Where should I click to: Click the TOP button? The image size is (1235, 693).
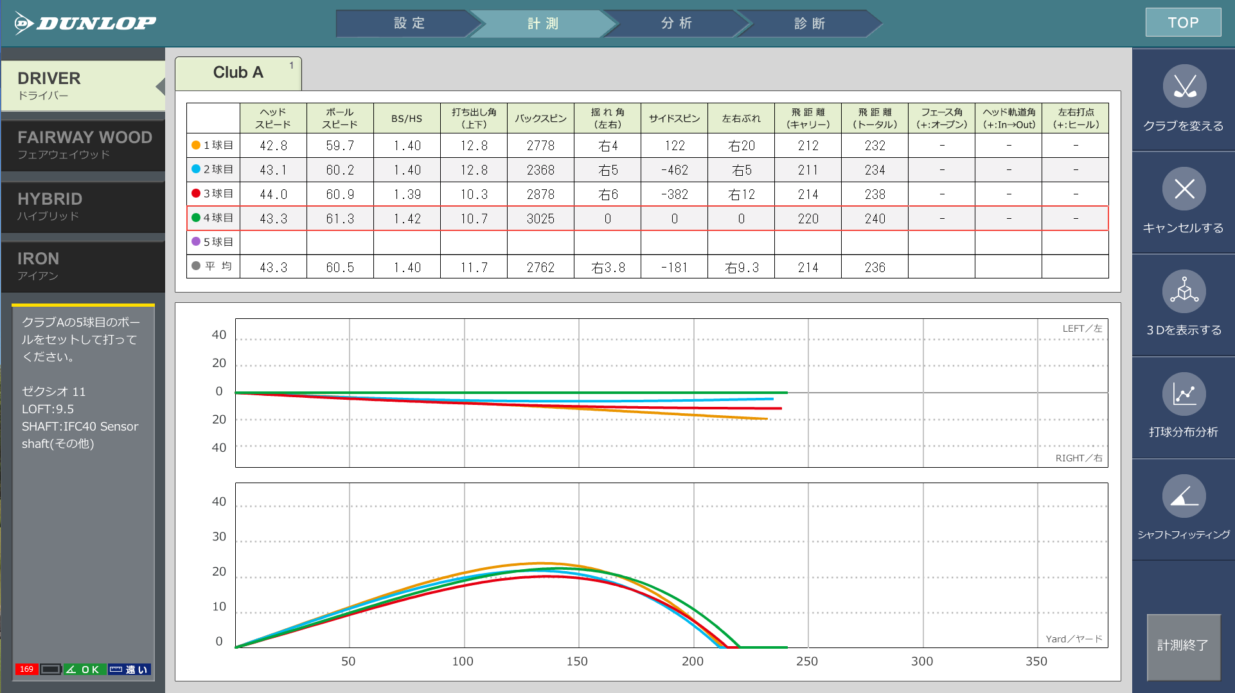coord(1183,22)
